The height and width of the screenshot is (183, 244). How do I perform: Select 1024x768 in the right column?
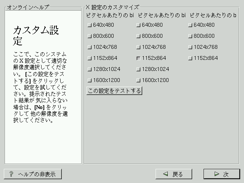(x=190, y=47)
